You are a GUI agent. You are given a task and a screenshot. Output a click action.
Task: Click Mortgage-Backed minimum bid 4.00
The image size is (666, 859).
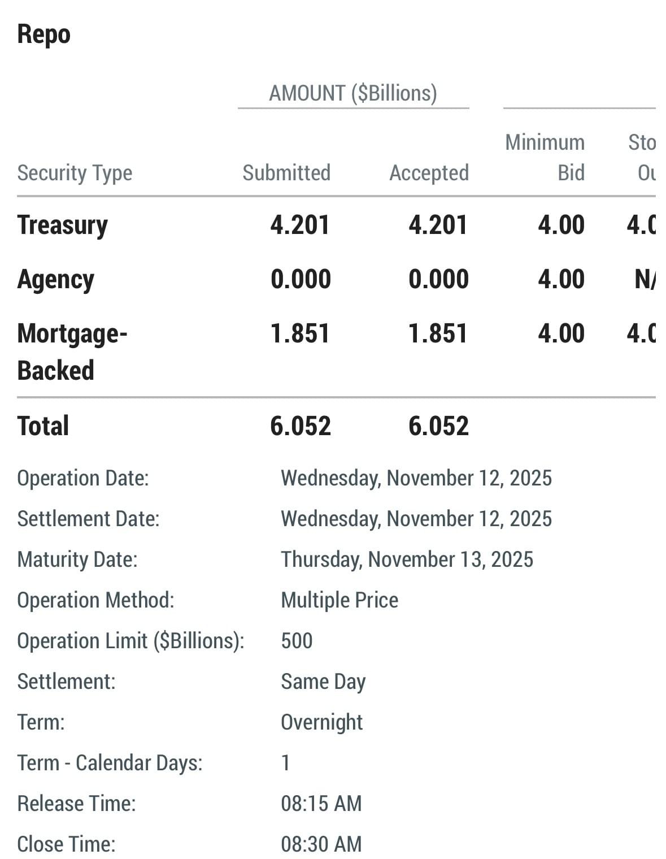(x=561, y=333)
